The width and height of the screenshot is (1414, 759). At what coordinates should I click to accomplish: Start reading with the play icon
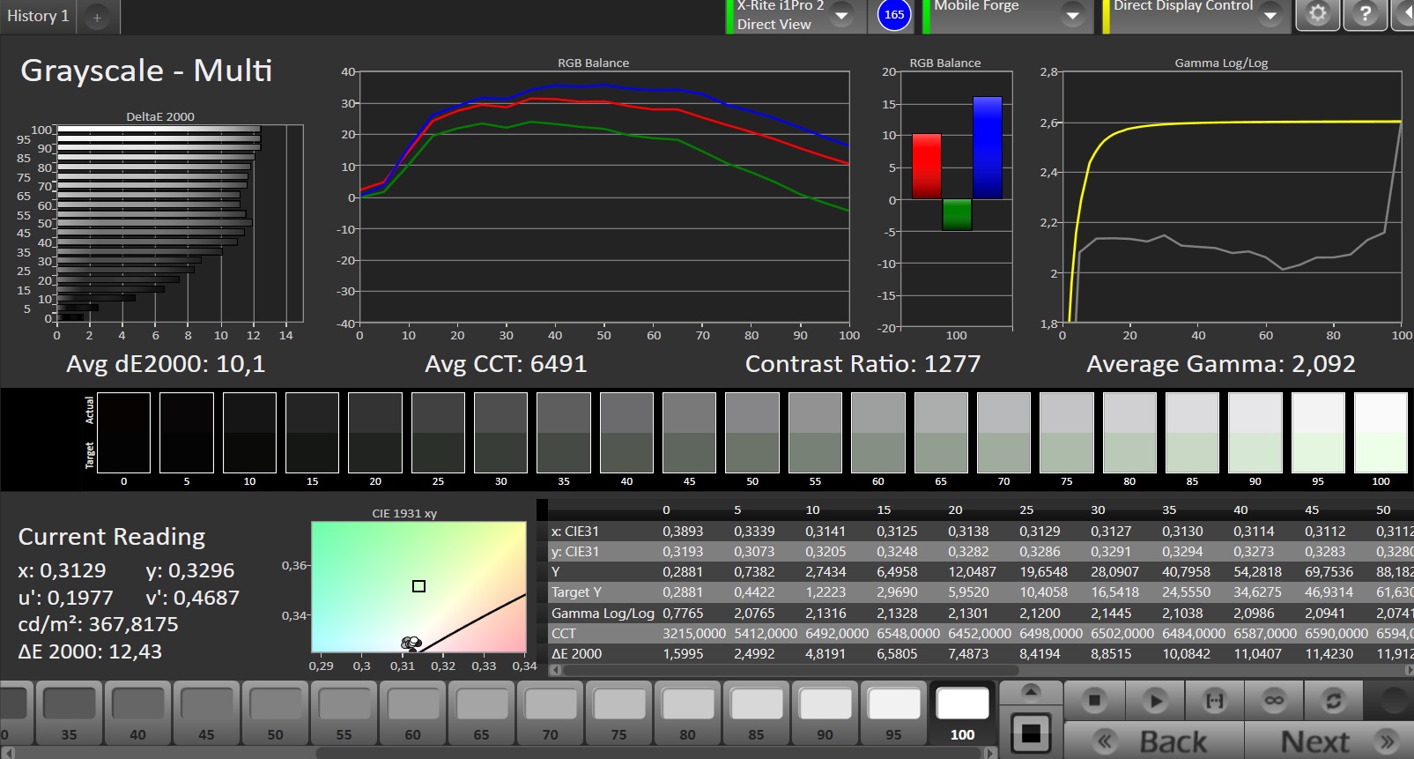click(1154, 701)
